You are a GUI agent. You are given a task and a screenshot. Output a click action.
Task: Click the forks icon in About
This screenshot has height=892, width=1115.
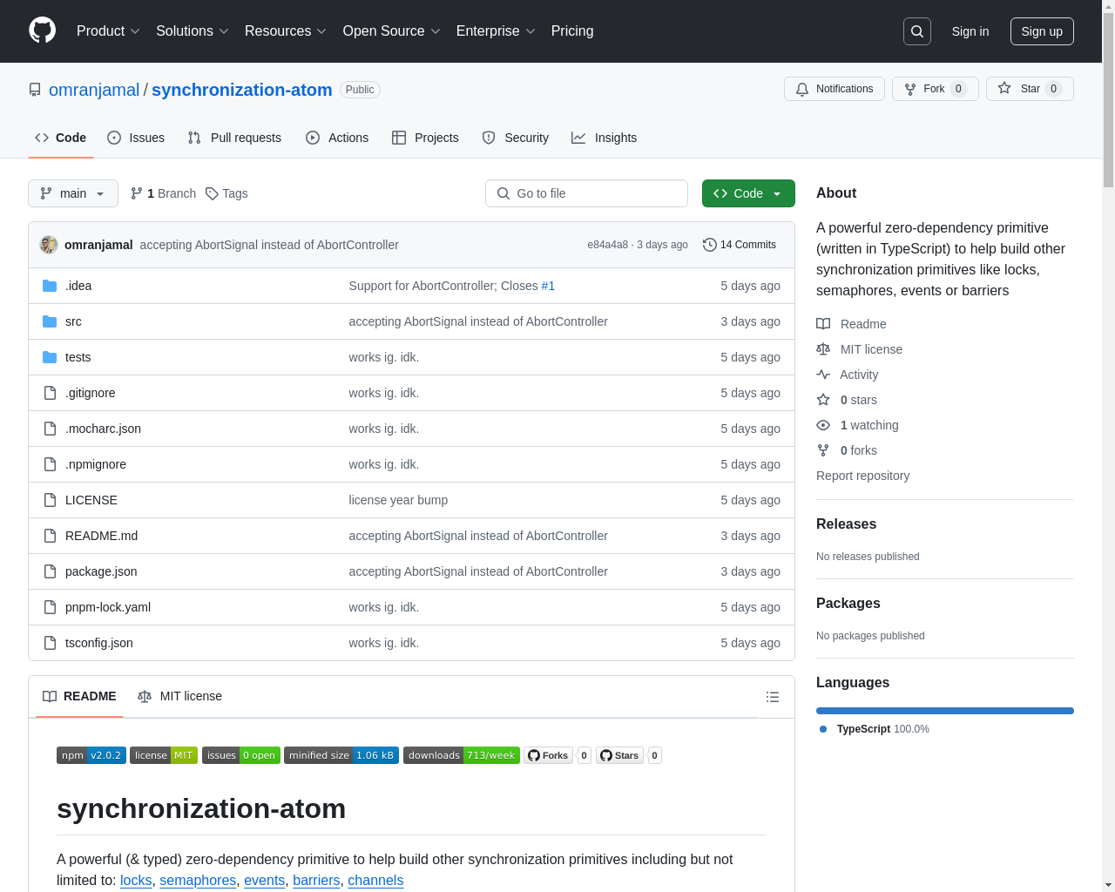pyautogui.click(x=823, y=450)
